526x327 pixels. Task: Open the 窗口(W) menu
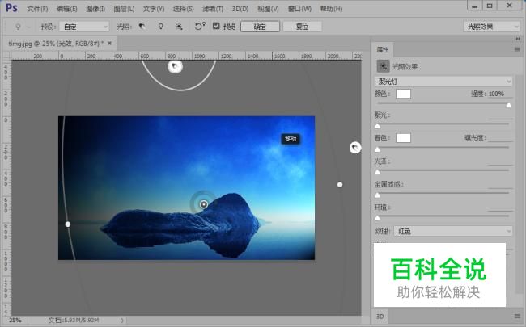tap(299, 9)
